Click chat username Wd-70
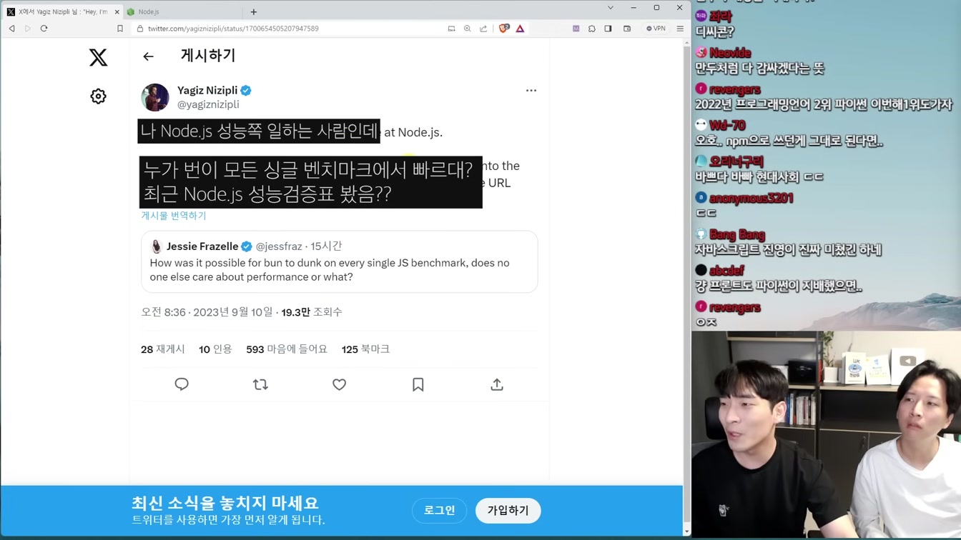961x540 pixels. pyautogui.click(x=727, y=126)
